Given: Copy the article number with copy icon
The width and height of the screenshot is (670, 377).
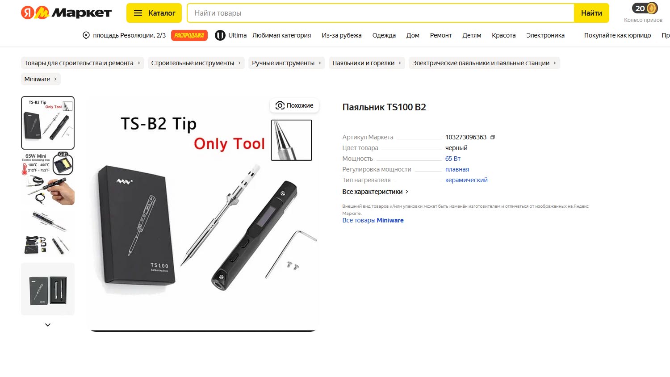Looking at the screenshot, I should (x=493, y=137).
